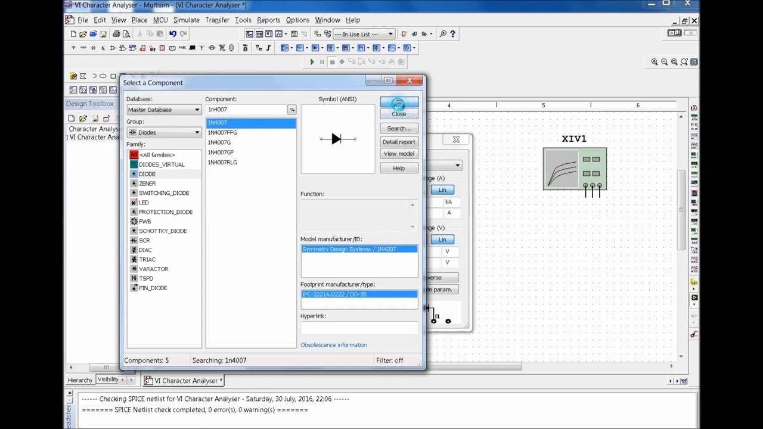Open the Simulate menu

[187, 20]
